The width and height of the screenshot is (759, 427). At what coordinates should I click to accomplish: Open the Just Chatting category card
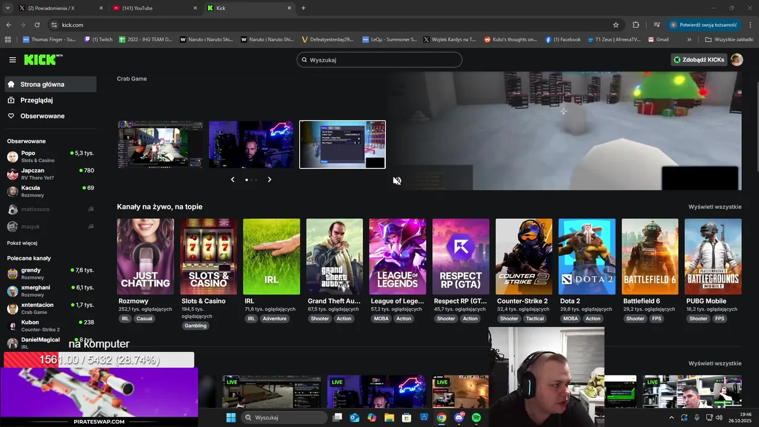(145, 256)
